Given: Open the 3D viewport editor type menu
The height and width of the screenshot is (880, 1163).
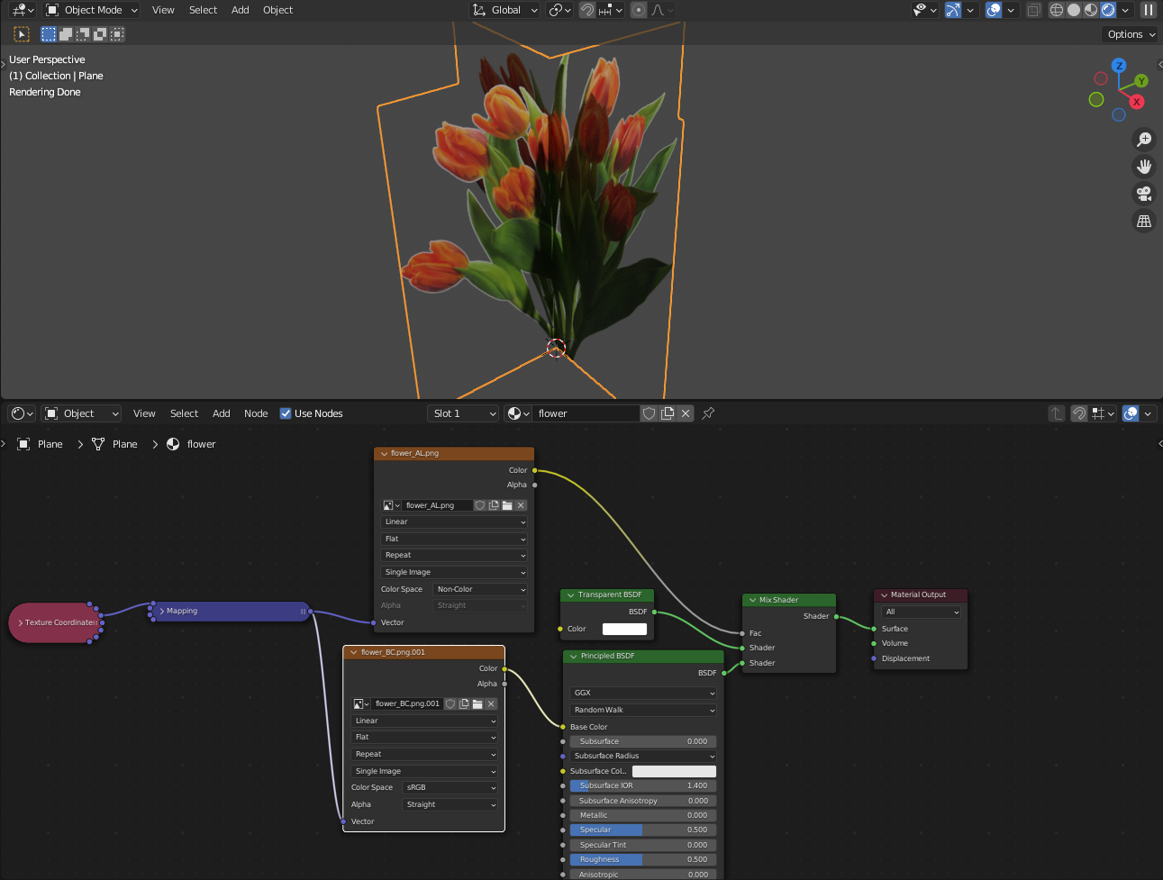Looking at the screenshot, I should coord(22,10).
